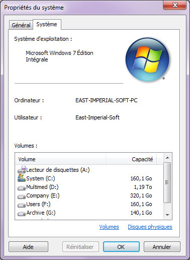This screenshot has height=260, width=190.
Task: Click the '1,19 To' capacity value
Action: coord(143,187)
